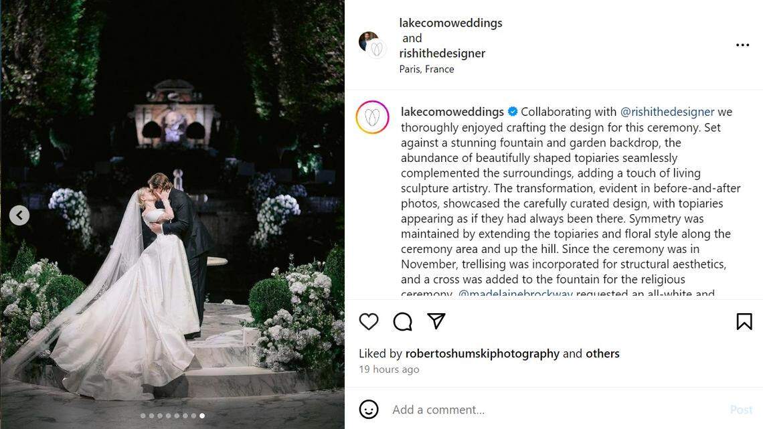Toggle the like heart off after liking
The width and height of the screenshot is (763, 429).
tap(369, 321)
